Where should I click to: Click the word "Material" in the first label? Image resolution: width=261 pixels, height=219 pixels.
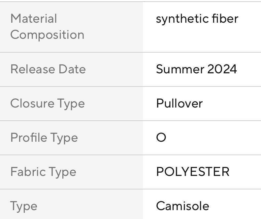tap(34, 18)
